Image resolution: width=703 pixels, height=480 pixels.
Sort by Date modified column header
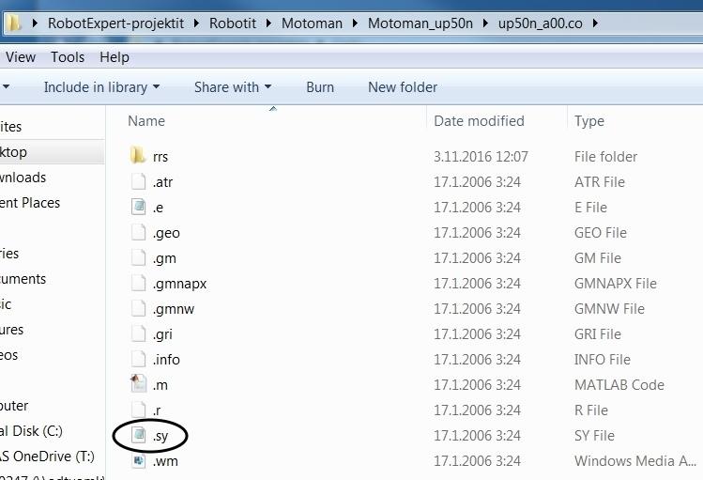[479, 120]
